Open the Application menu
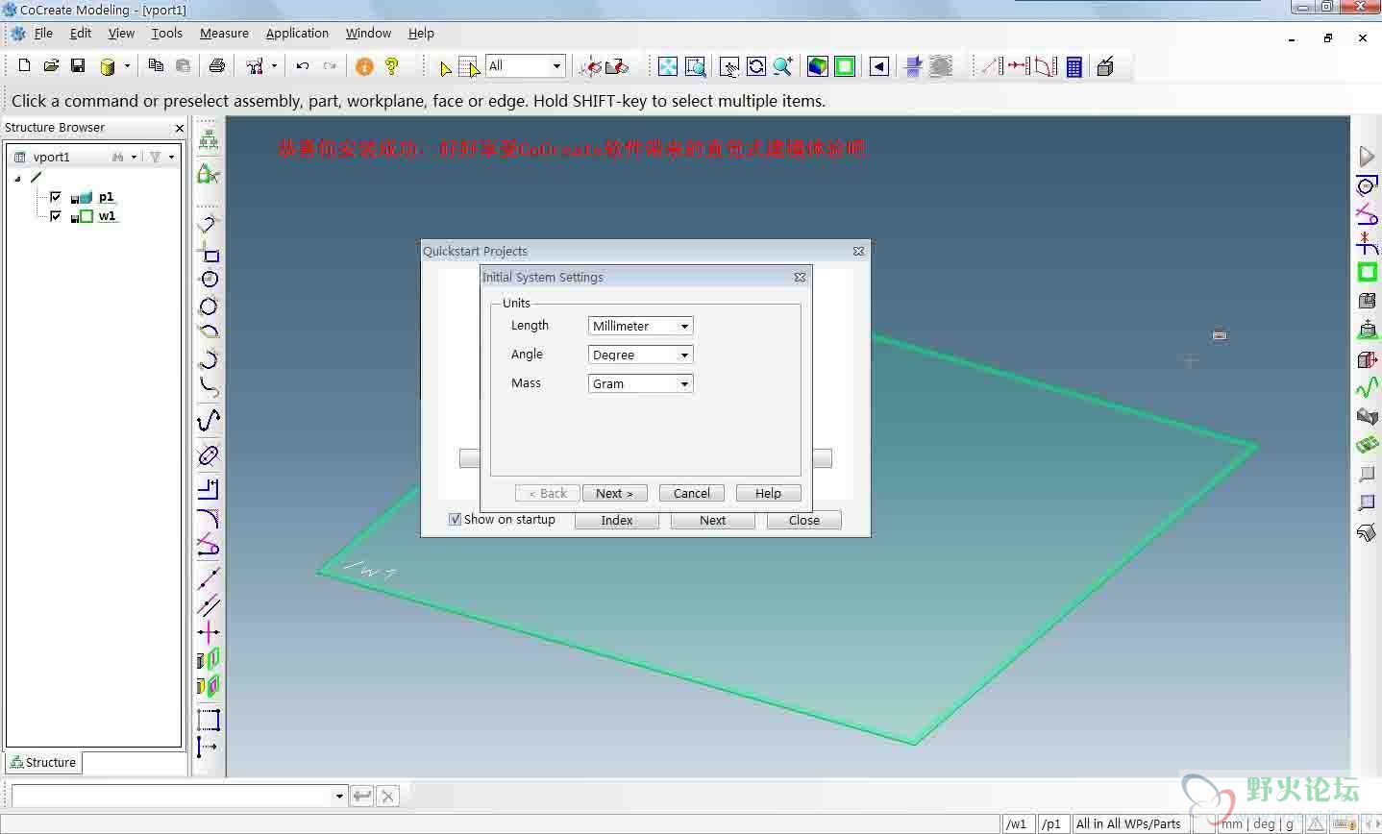 coord(297,33)
